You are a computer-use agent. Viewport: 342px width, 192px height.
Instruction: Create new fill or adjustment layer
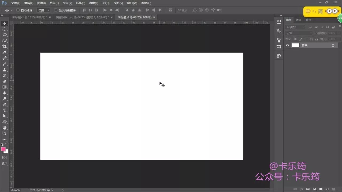[x=314, y=189]
